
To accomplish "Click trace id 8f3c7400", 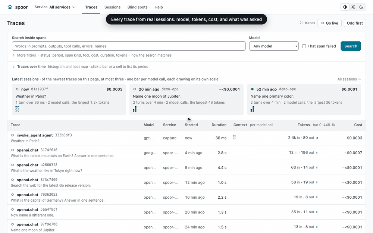I will pos(49,180).
